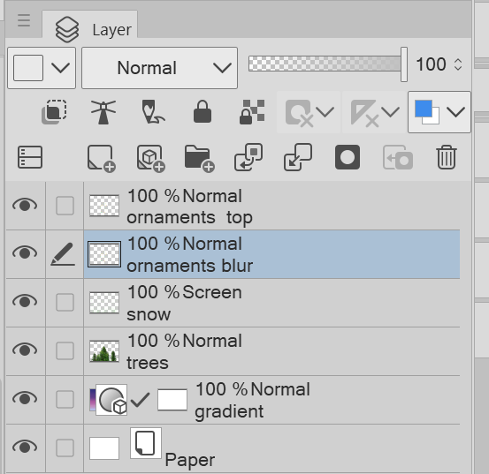
Task: Open the Normal blending mode dropdown
Action: tap(160, 68)
